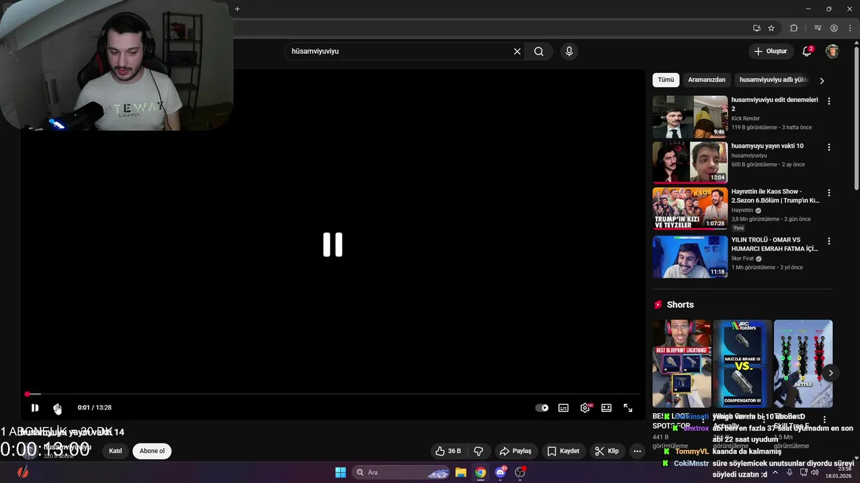Clear the search box text with the X

click(x=517, y=51)
